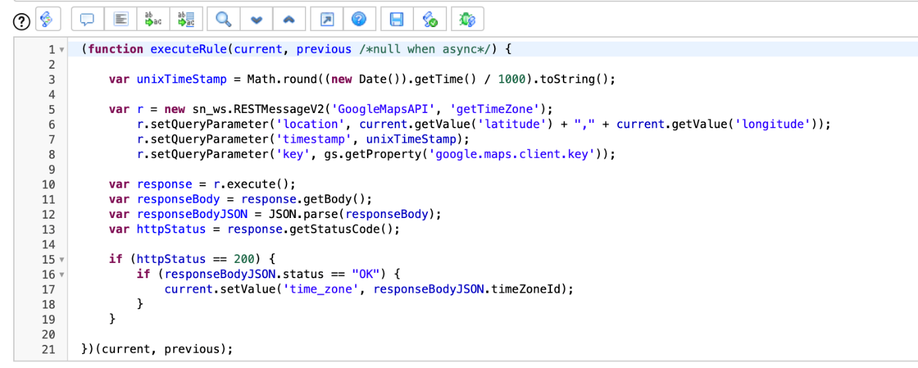The width and height of the screenshot is (918, 368).
Task: Save the script with floppy disk icon
Action: (397, 20)
